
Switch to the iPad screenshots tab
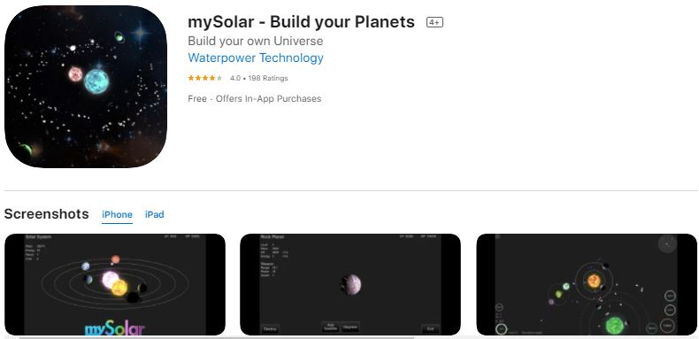point(155,214)
